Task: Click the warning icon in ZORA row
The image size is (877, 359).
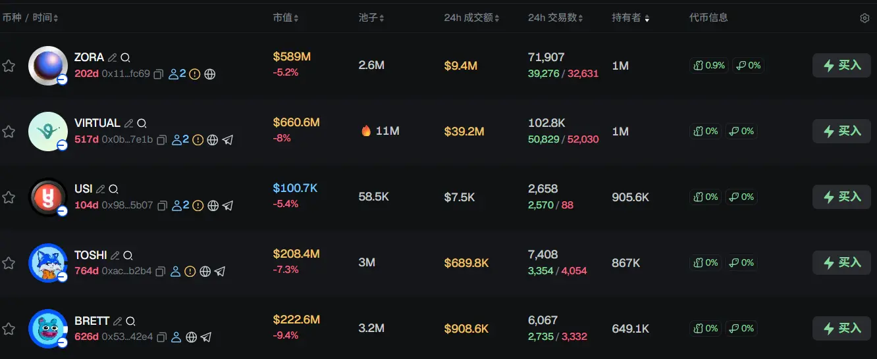Action: click(195, 74)
